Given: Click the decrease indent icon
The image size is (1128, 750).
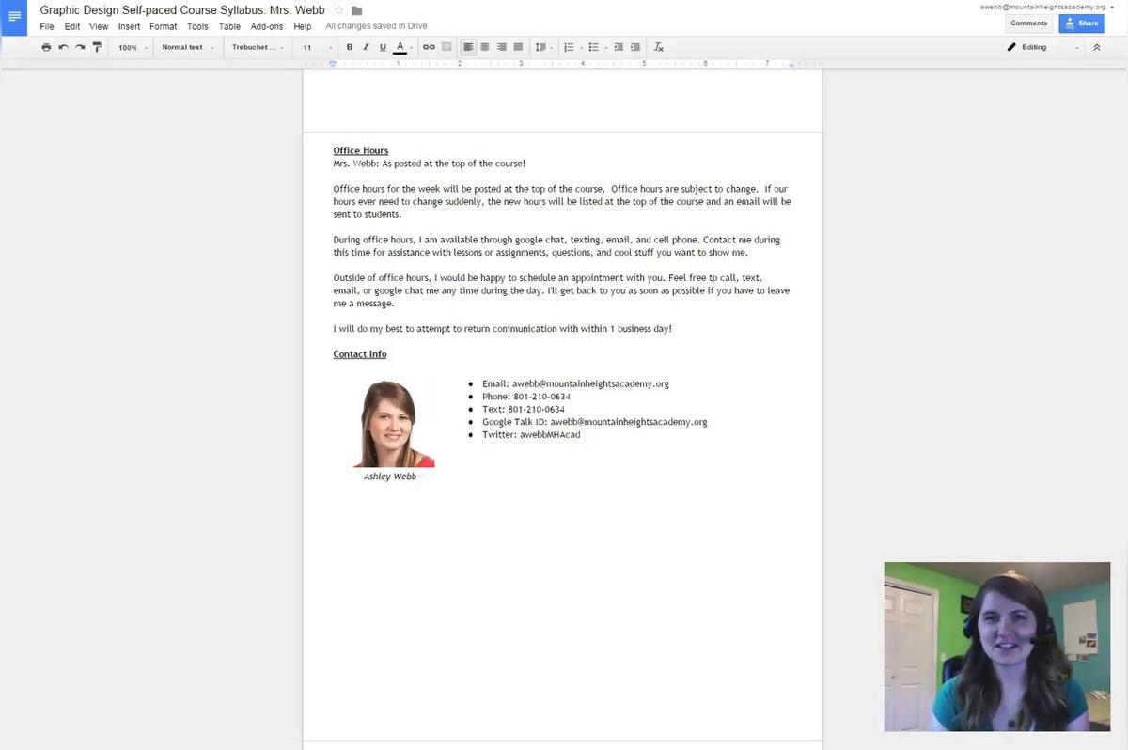Looking at the screenshot, I should pos(619,47).
